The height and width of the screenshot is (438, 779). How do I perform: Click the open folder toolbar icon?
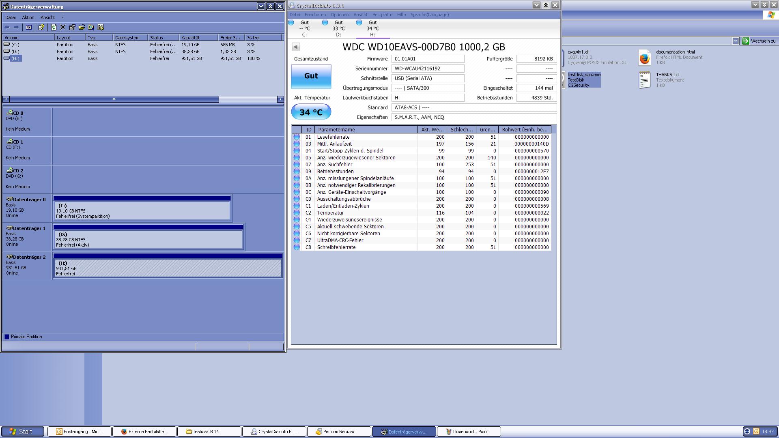[x=82, y=27]
